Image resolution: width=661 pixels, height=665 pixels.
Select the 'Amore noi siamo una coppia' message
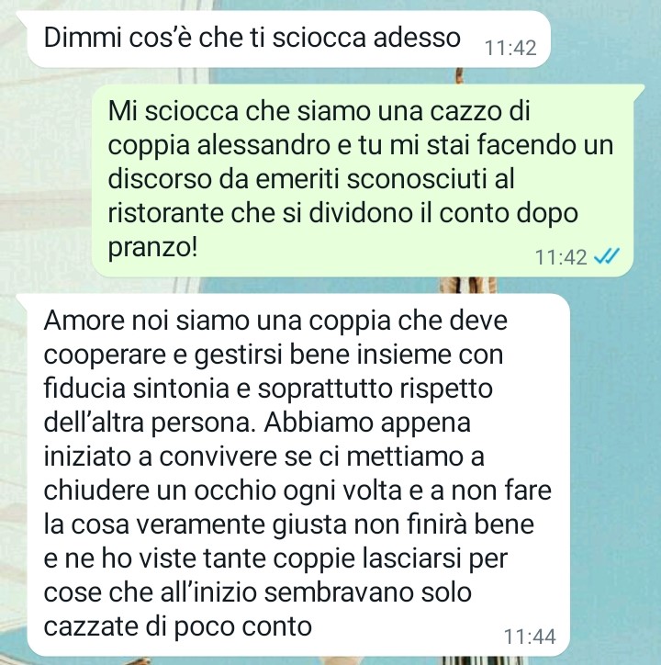[x=293, y=475]
